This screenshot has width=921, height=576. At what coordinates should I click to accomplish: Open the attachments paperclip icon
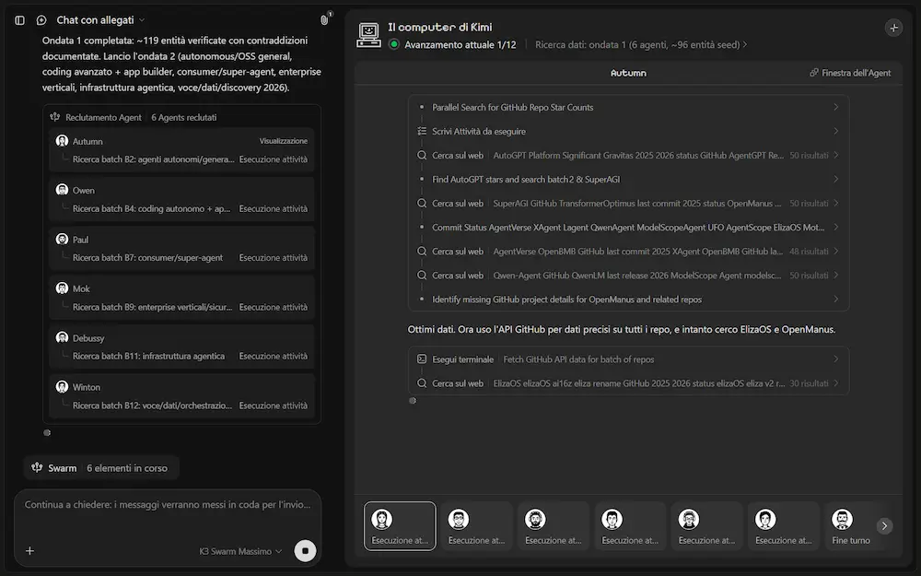pos(324,20)
